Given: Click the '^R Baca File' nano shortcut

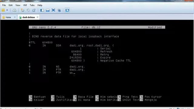Looking at the screenshot, I should click(83, 97).
